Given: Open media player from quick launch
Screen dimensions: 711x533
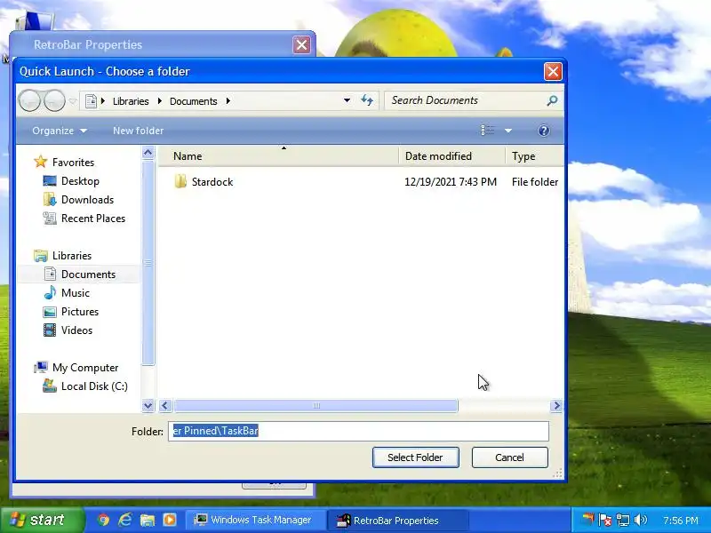Looking at the screenshot, I should tap(170, 520).
